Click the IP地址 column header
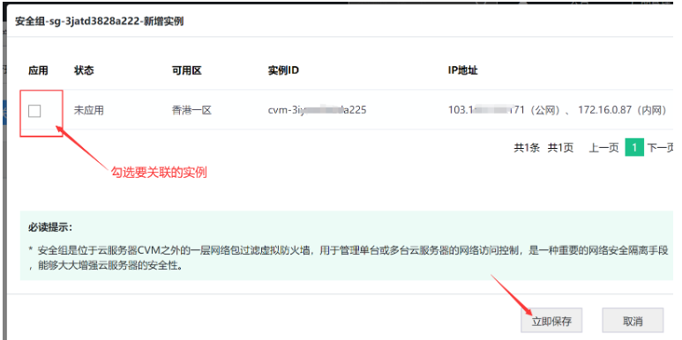The height and width of the screenshot is (340, 682). [x=463, y=70]
